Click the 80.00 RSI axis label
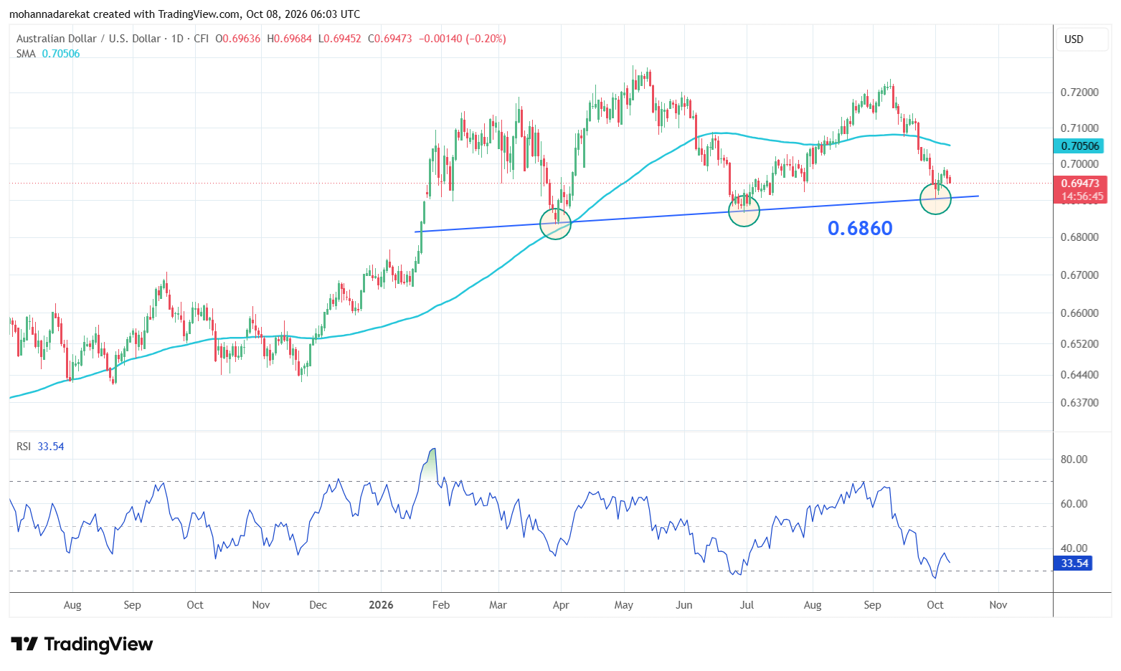The height and width of the screenshot is (671, 1121). click(1074, 460)
